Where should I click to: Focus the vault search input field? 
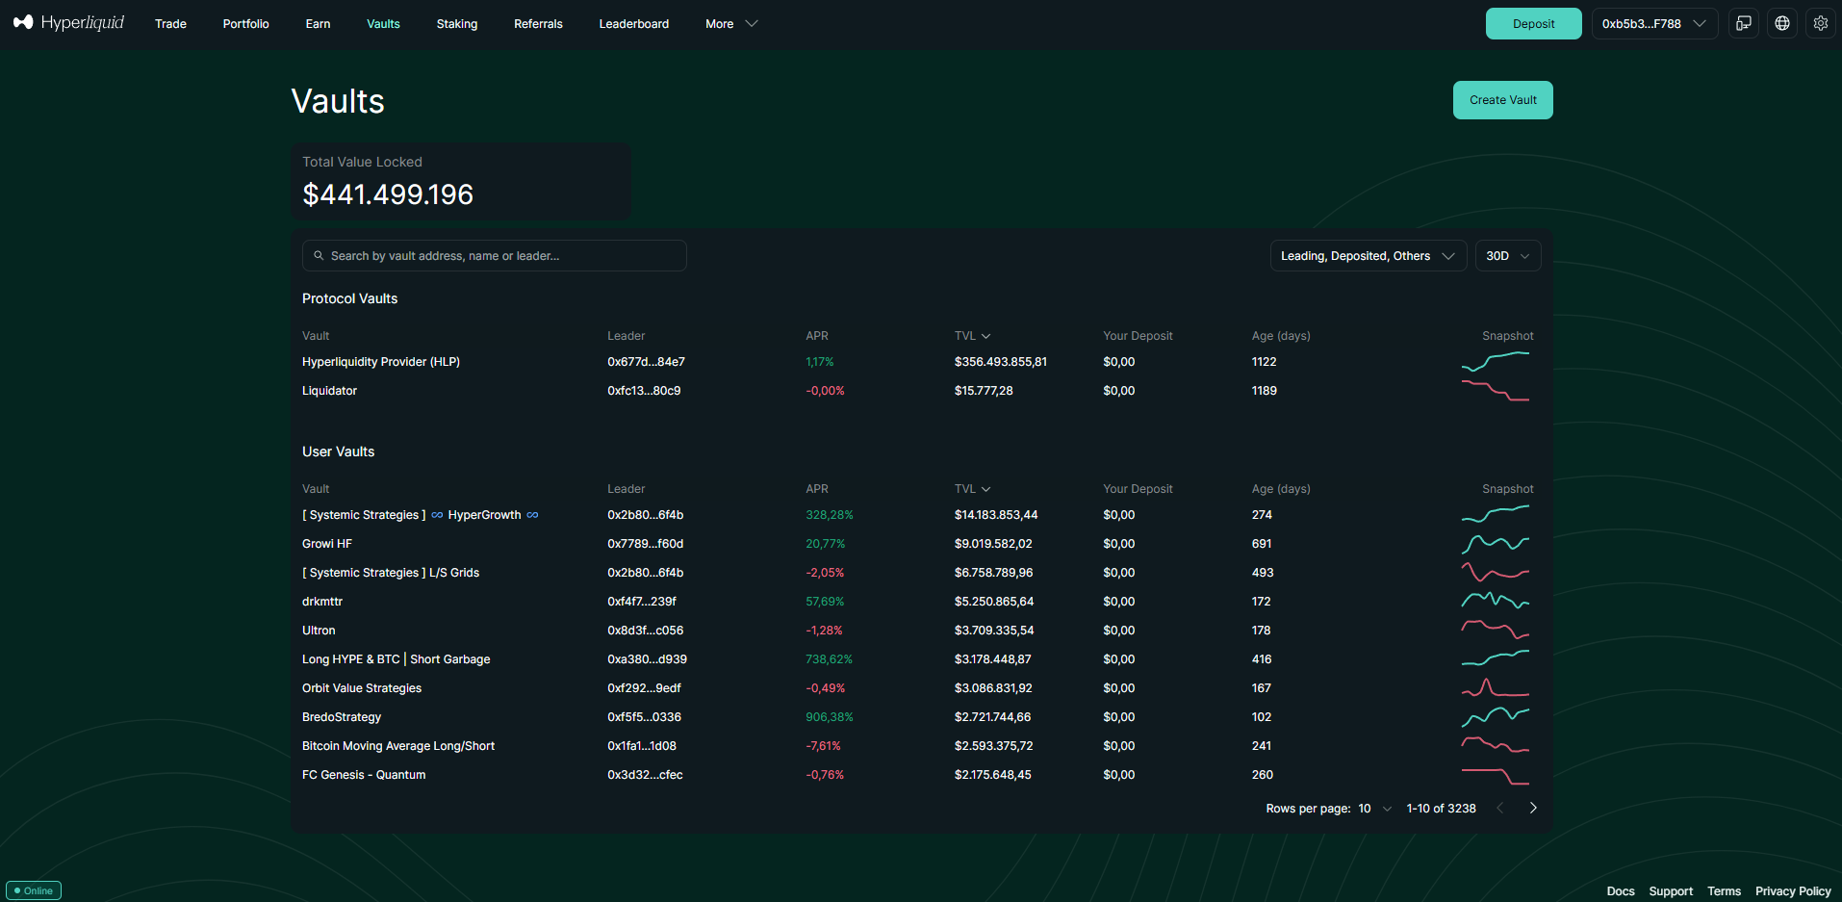pyautogui.click(x=495, y=256)
